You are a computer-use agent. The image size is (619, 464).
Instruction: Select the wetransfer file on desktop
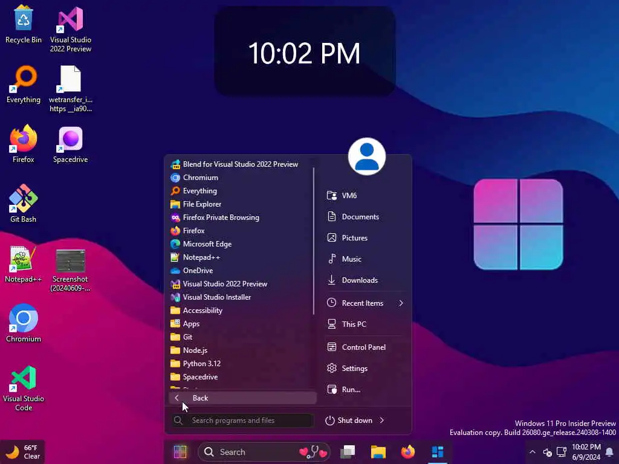click(71, 89)
